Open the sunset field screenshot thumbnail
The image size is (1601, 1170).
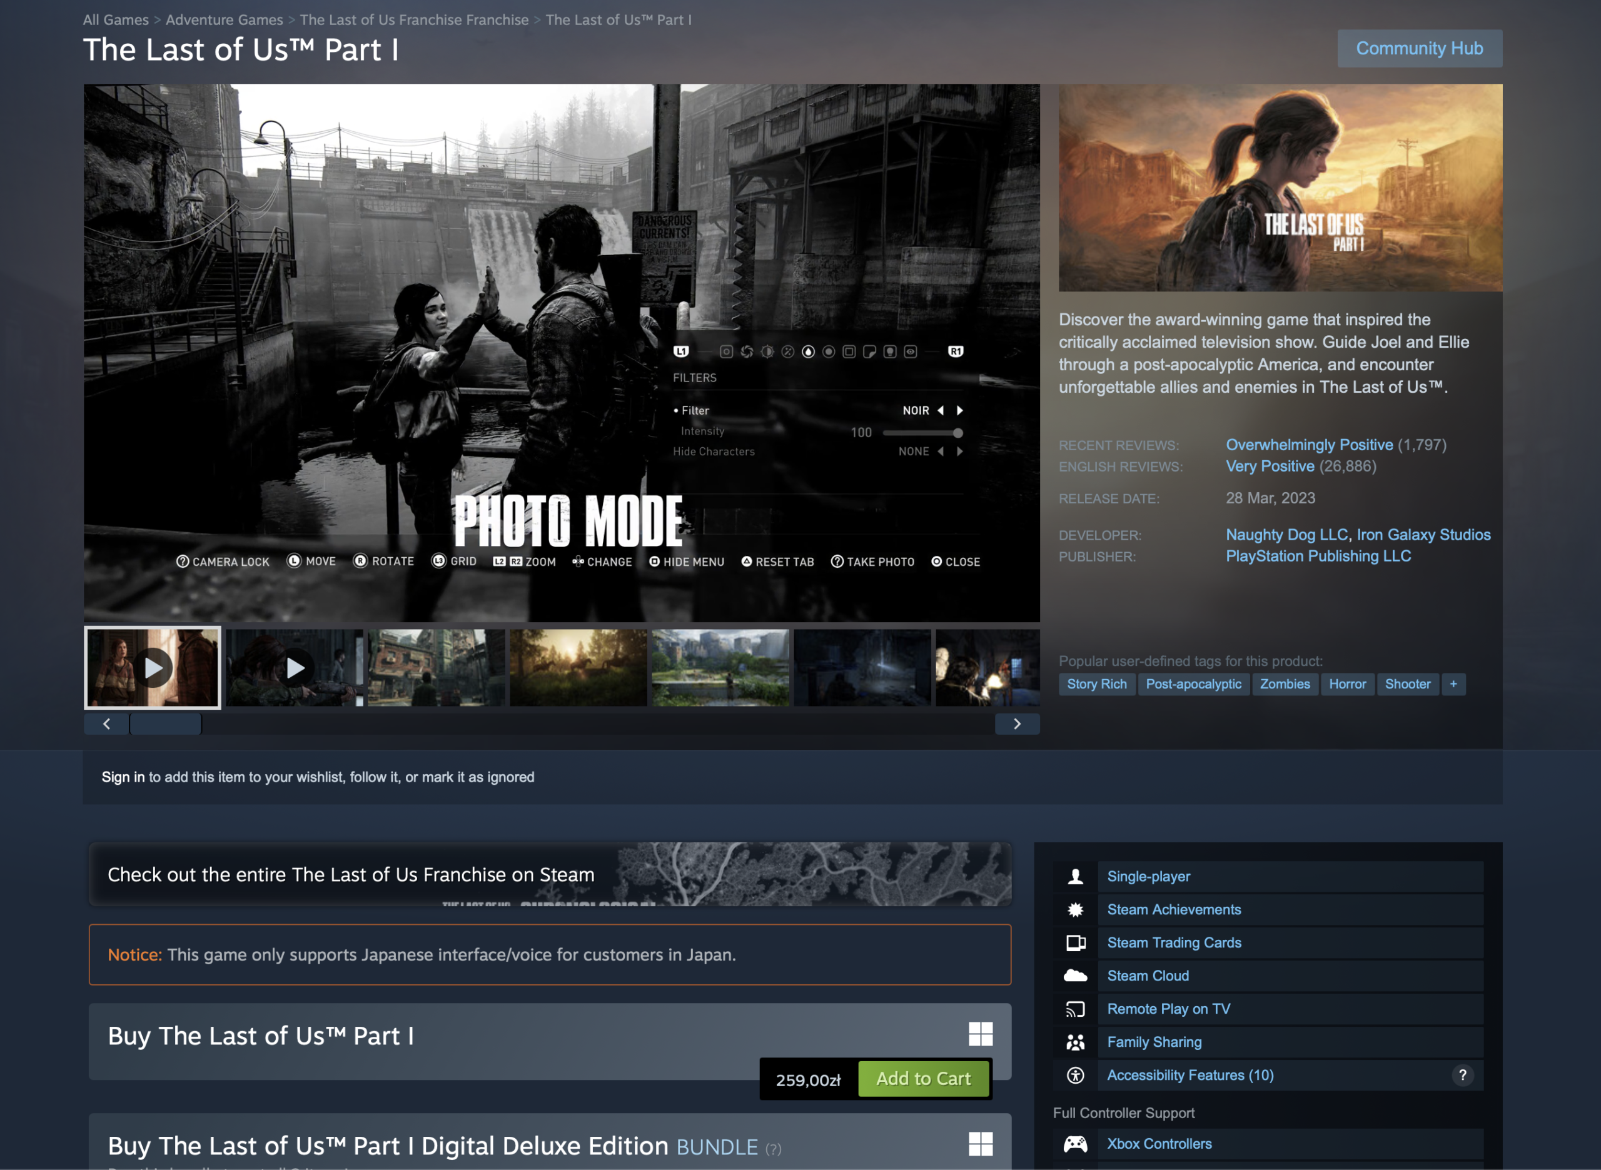[578, 668]
